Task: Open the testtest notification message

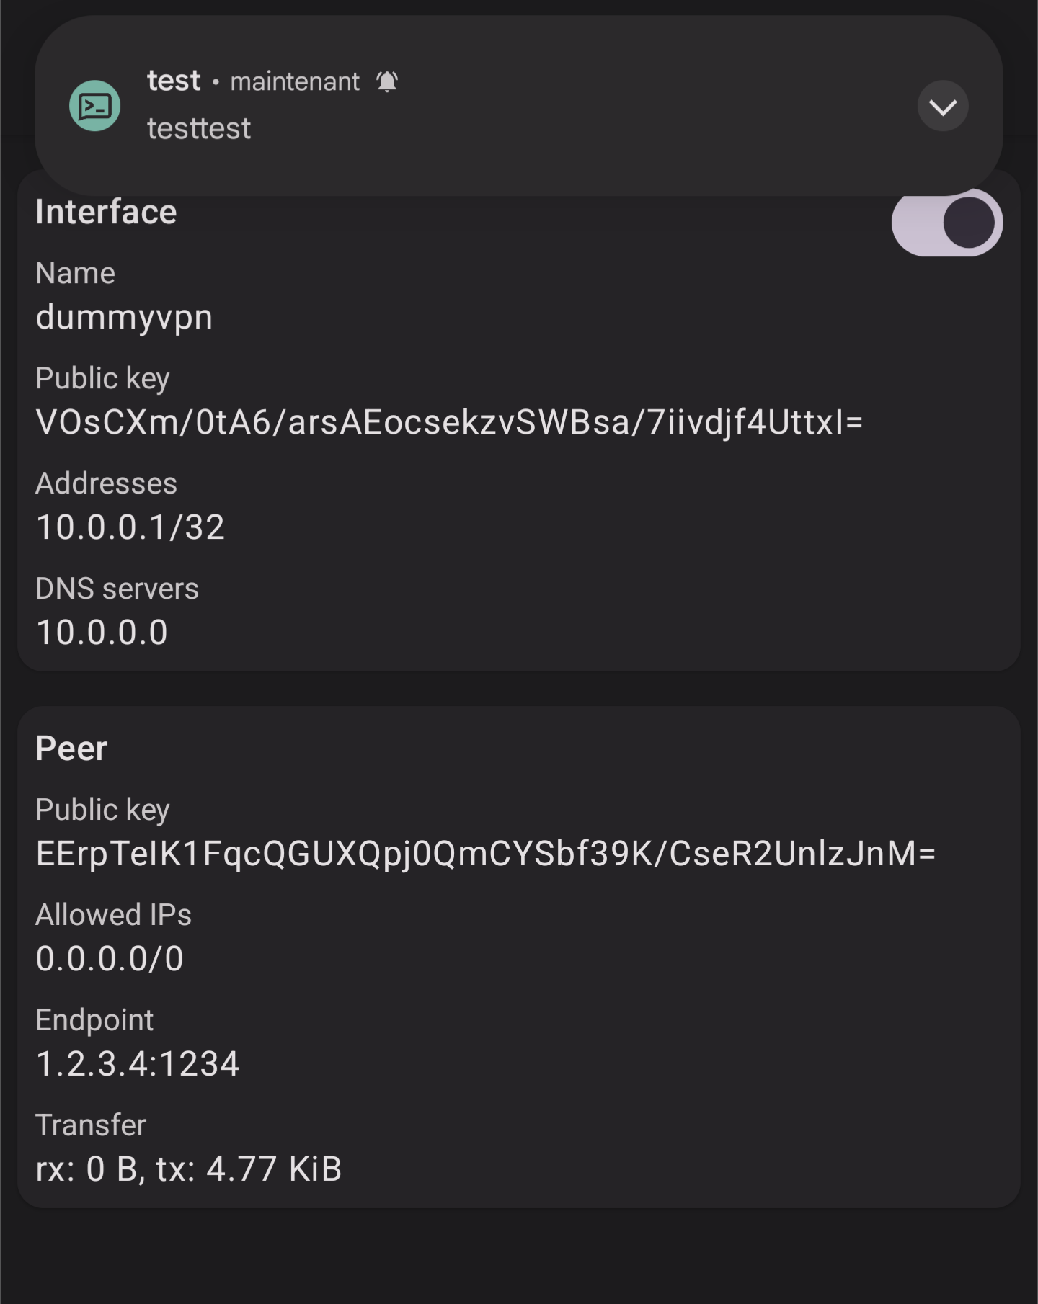Action: (199, 129)
